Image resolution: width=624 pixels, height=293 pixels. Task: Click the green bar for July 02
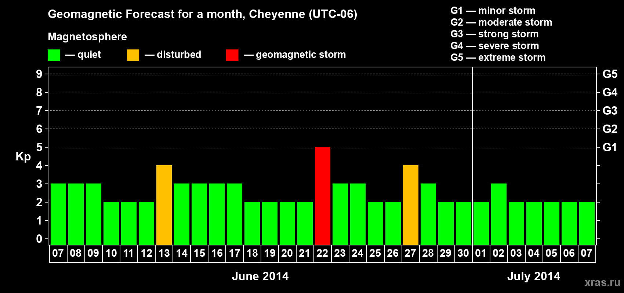tap(499, 214)
